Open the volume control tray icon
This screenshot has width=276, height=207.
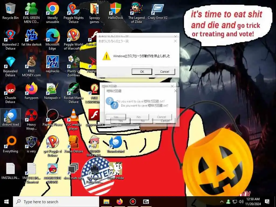click(x=241, y=202)
